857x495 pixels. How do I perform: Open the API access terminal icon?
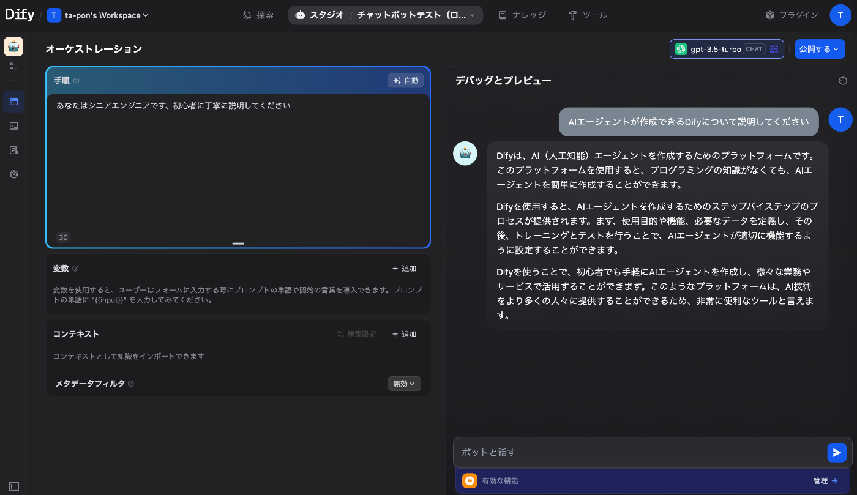(x=13, y=126)
